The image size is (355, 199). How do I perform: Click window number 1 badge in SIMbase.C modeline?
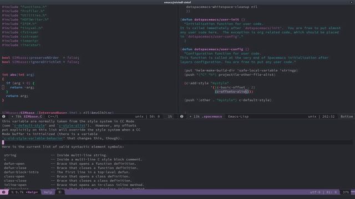click(x=4, y=117)
